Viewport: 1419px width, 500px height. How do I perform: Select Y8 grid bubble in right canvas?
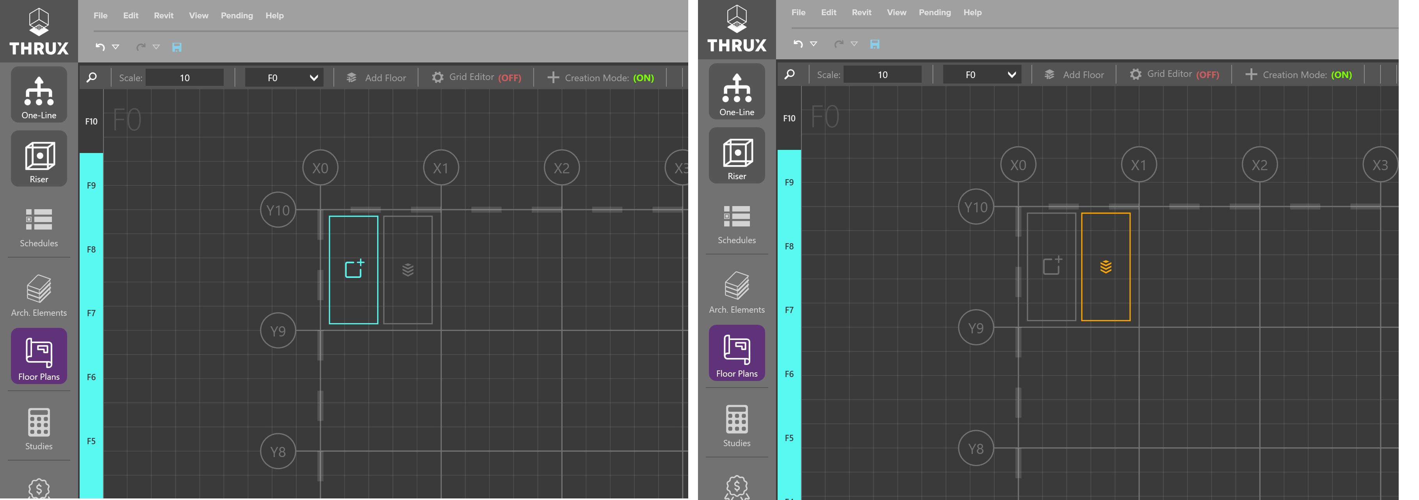[x=976, y=449]
